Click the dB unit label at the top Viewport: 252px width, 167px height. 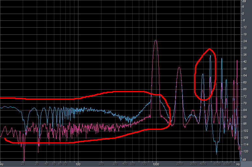[x=244, y=1]
